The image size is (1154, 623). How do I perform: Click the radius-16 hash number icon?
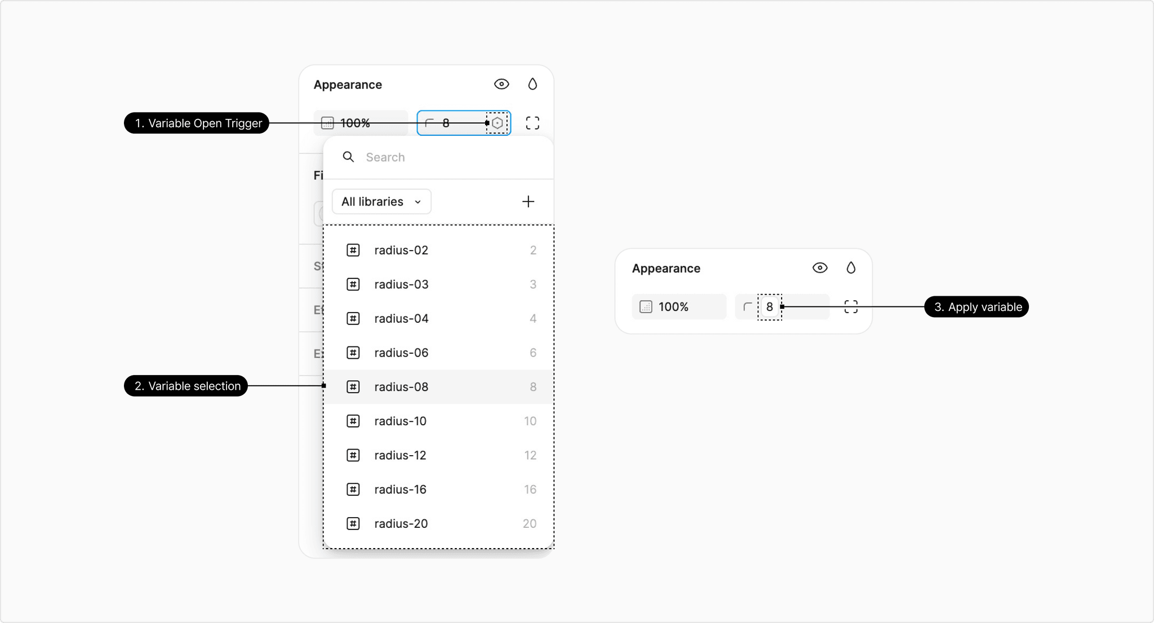(x=353, y=489)
